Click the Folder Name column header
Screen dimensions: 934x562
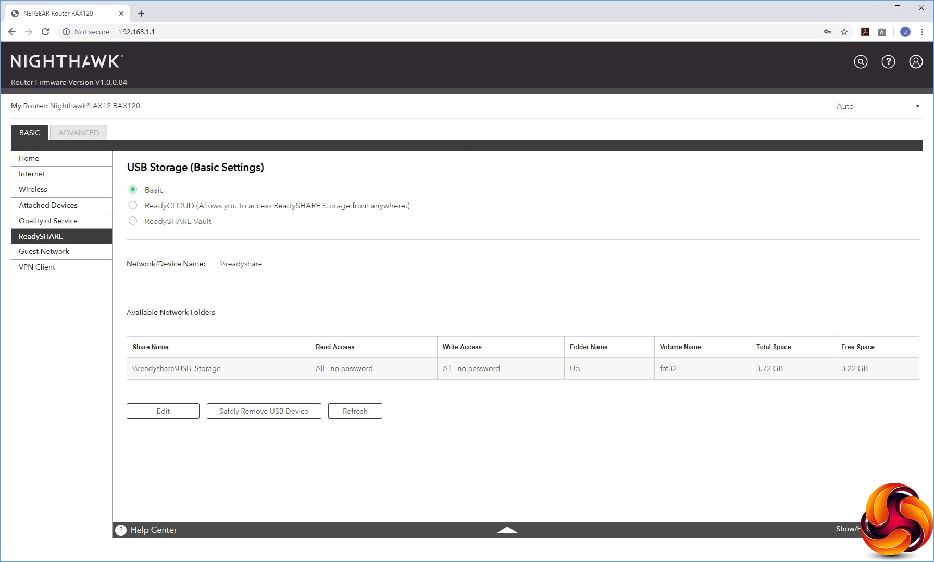click(609, 347)
